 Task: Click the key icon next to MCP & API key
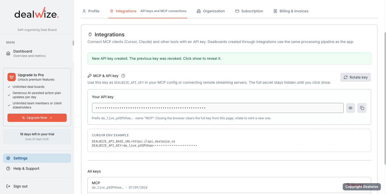pyautogui.click(x=90, y=76)
